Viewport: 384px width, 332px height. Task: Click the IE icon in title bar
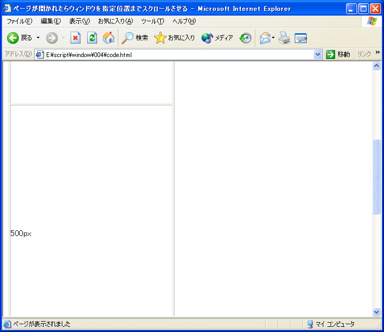coord(7,9)
